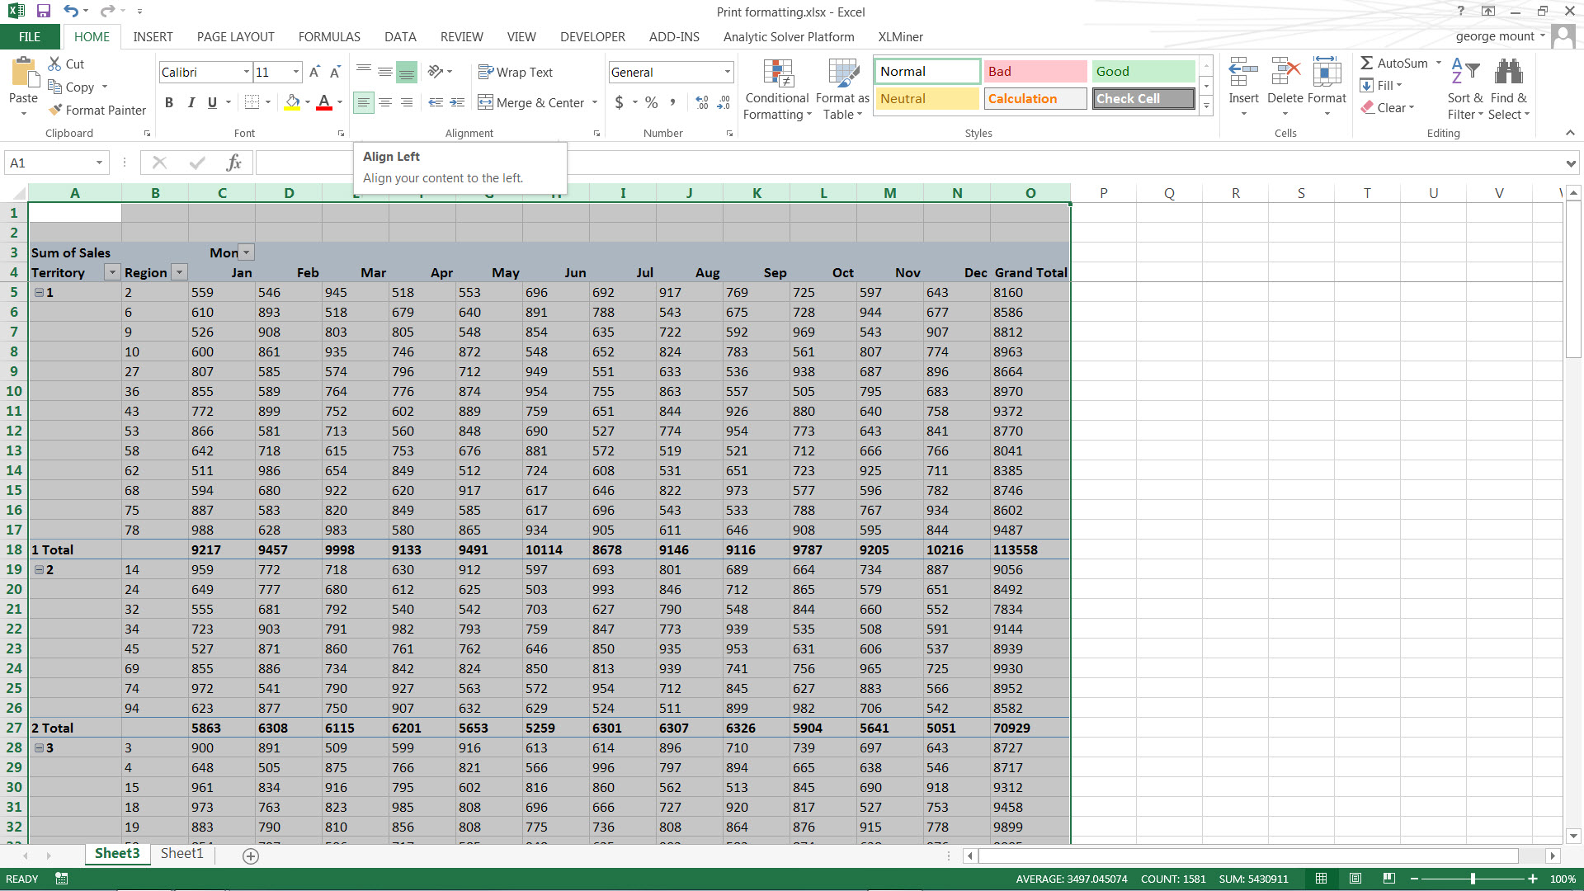Toggle Italic formatting

pyautogui.click(x=191, y=102)
